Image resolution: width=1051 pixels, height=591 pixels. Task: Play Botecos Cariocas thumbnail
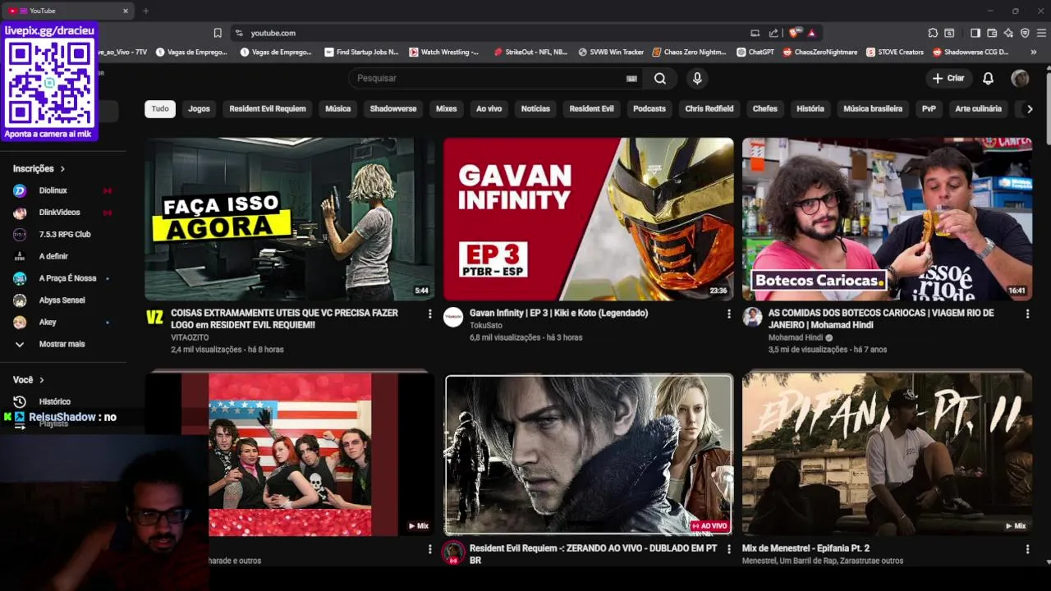coord(887,218)
